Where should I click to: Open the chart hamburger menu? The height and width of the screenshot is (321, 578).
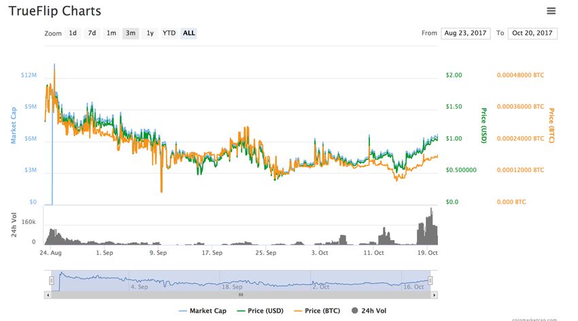[551, 11]
